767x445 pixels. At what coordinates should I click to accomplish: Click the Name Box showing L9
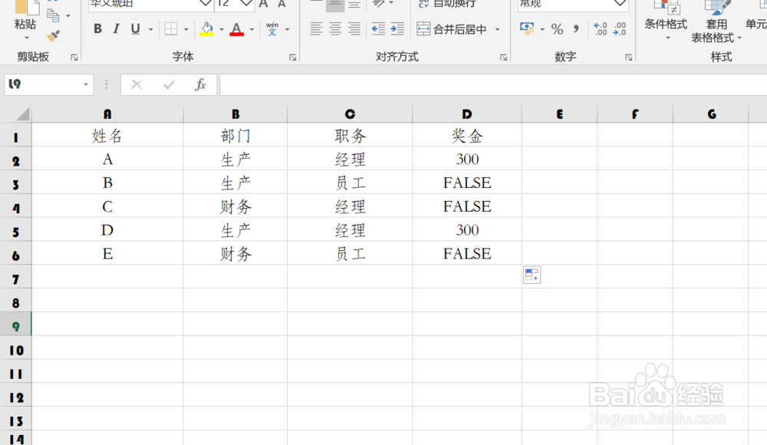pos(43,84)
